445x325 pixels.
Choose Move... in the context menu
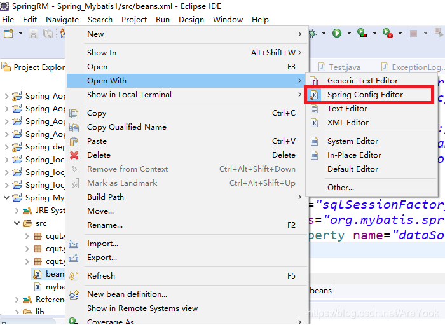pos(188,211)
